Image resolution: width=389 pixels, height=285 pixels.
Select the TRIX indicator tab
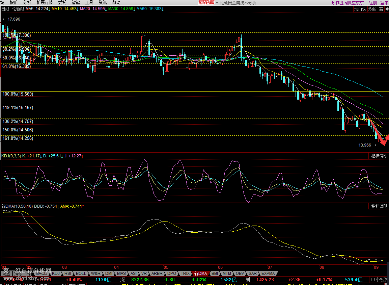click(185, 273)
